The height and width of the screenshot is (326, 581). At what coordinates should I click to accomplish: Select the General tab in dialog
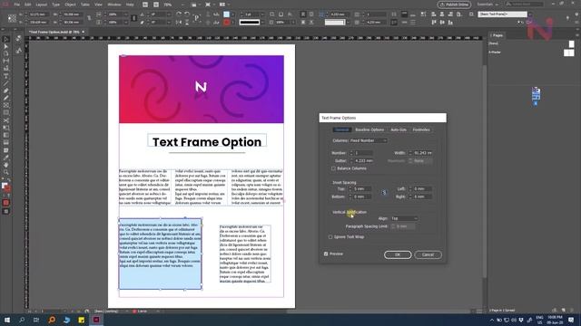[x=341, y=129]
